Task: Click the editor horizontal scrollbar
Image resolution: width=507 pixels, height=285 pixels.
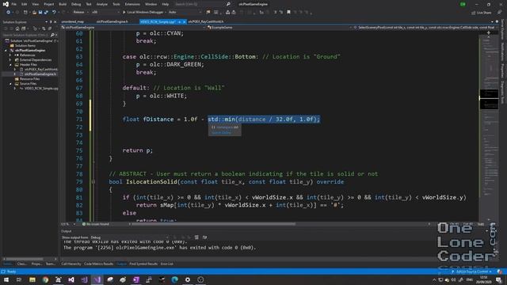Action: (213, 223)
